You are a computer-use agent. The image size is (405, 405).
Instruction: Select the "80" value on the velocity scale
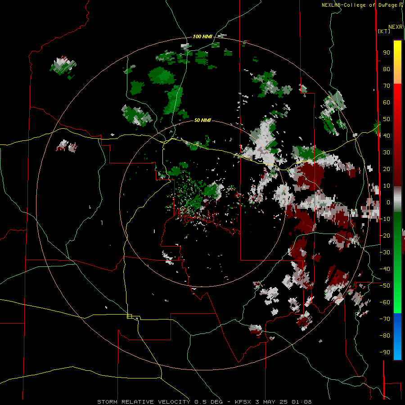coord(387,69)
